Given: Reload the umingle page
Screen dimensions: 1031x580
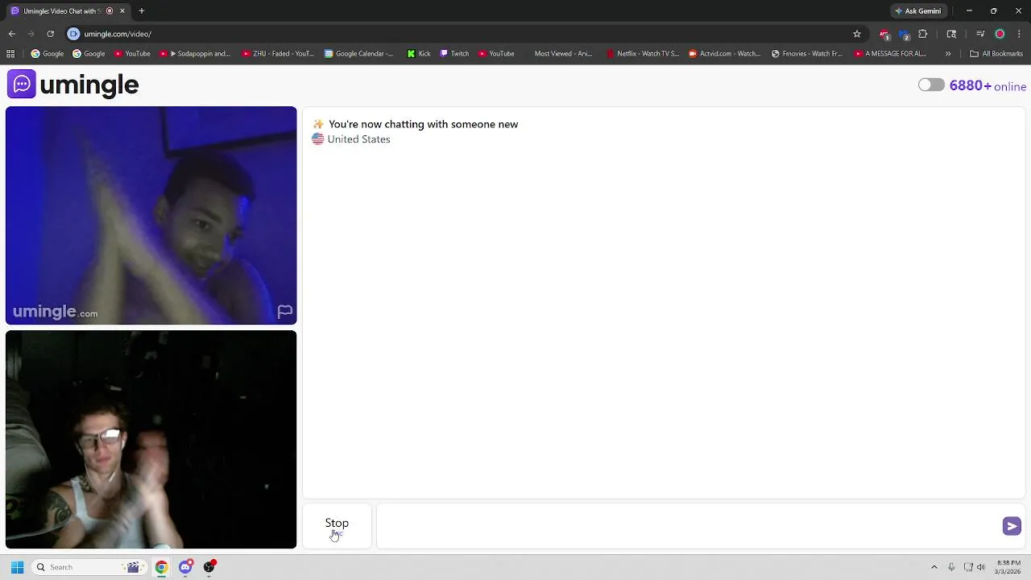Looking at the screenshot, I should point(50,34).
